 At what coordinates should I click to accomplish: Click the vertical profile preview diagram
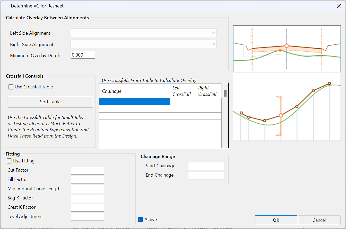tap(287, 106)
